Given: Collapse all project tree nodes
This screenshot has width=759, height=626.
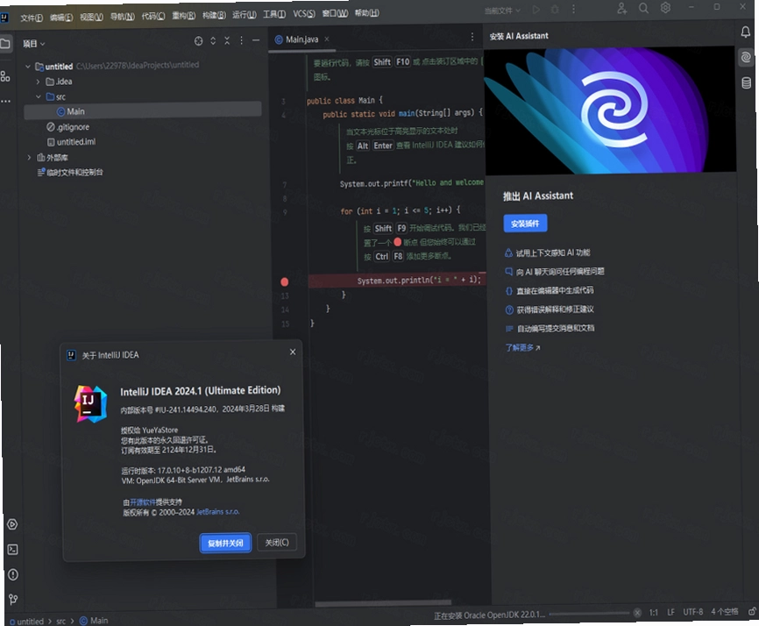Looking at the screenshot, I should [227, 40].
